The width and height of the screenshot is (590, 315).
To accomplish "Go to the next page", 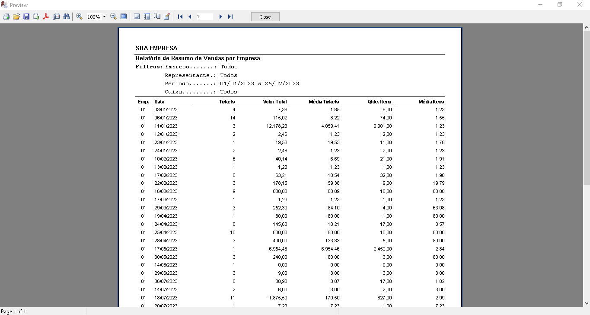I will coord(220,17).
